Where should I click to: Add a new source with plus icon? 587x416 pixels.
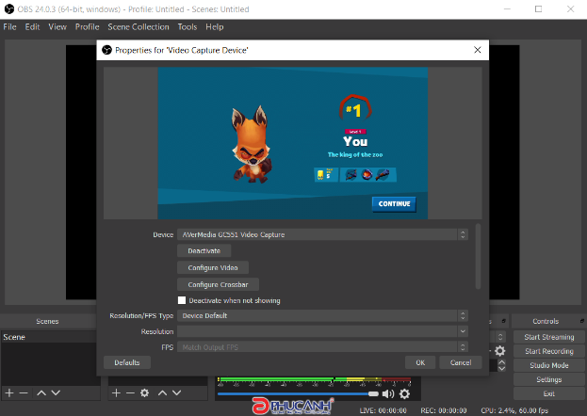coord(116,392)
